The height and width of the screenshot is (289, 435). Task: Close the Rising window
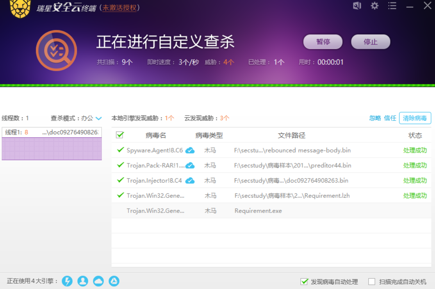428,5
